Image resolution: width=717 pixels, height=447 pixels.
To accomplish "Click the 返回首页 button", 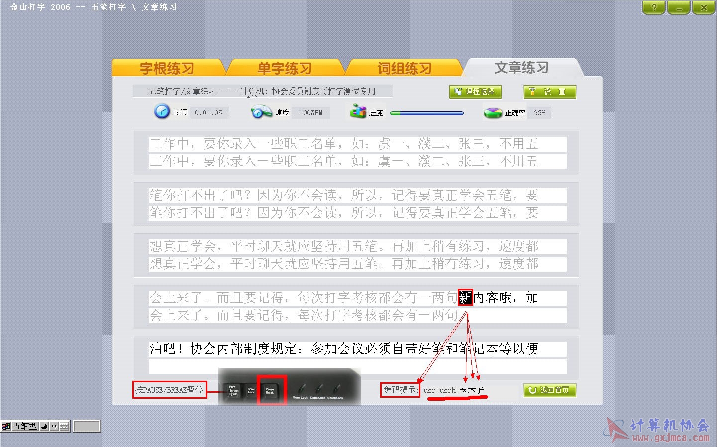I will (x=550, y=390).
